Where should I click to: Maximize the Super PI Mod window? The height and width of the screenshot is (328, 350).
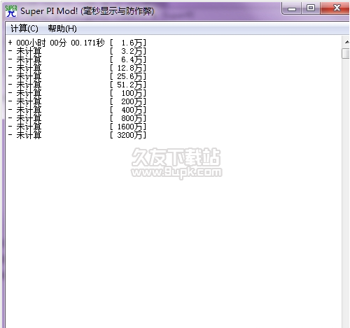point(311,8)
